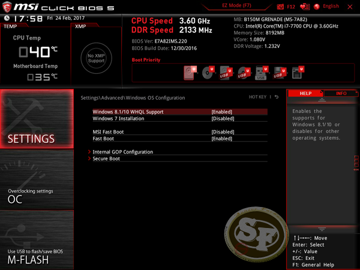This screenshot has width=360, height=270.
Task: Change language from English
Action: (x=331, y=6)
